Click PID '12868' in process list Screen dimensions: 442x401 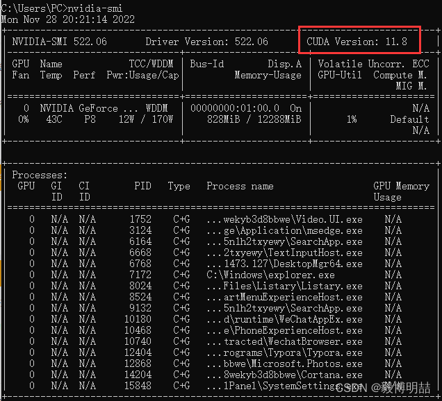[x=138, y=364]
